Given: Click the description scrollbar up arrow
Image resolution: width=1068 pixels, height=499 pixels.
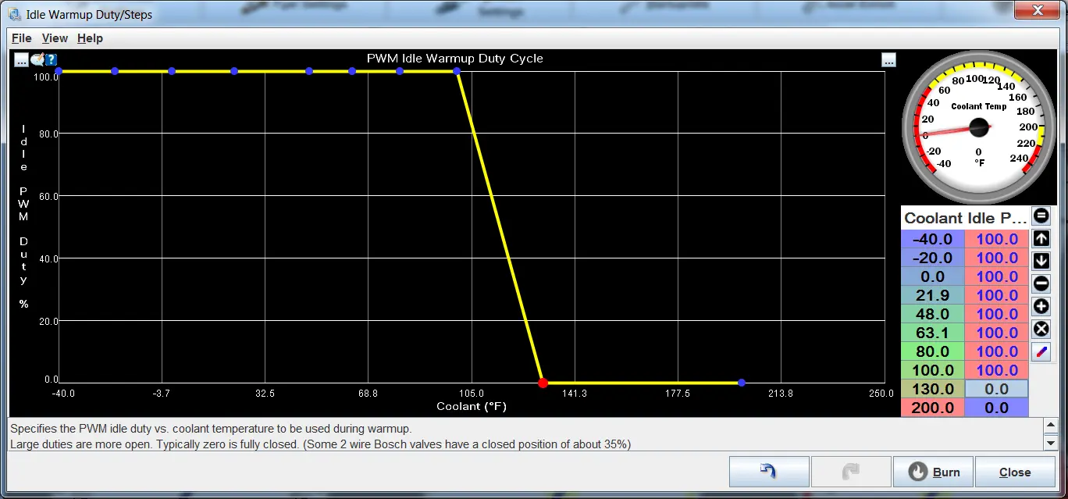Looking at the screenshot, I should pyautogui.click(x=1051, y=426).
